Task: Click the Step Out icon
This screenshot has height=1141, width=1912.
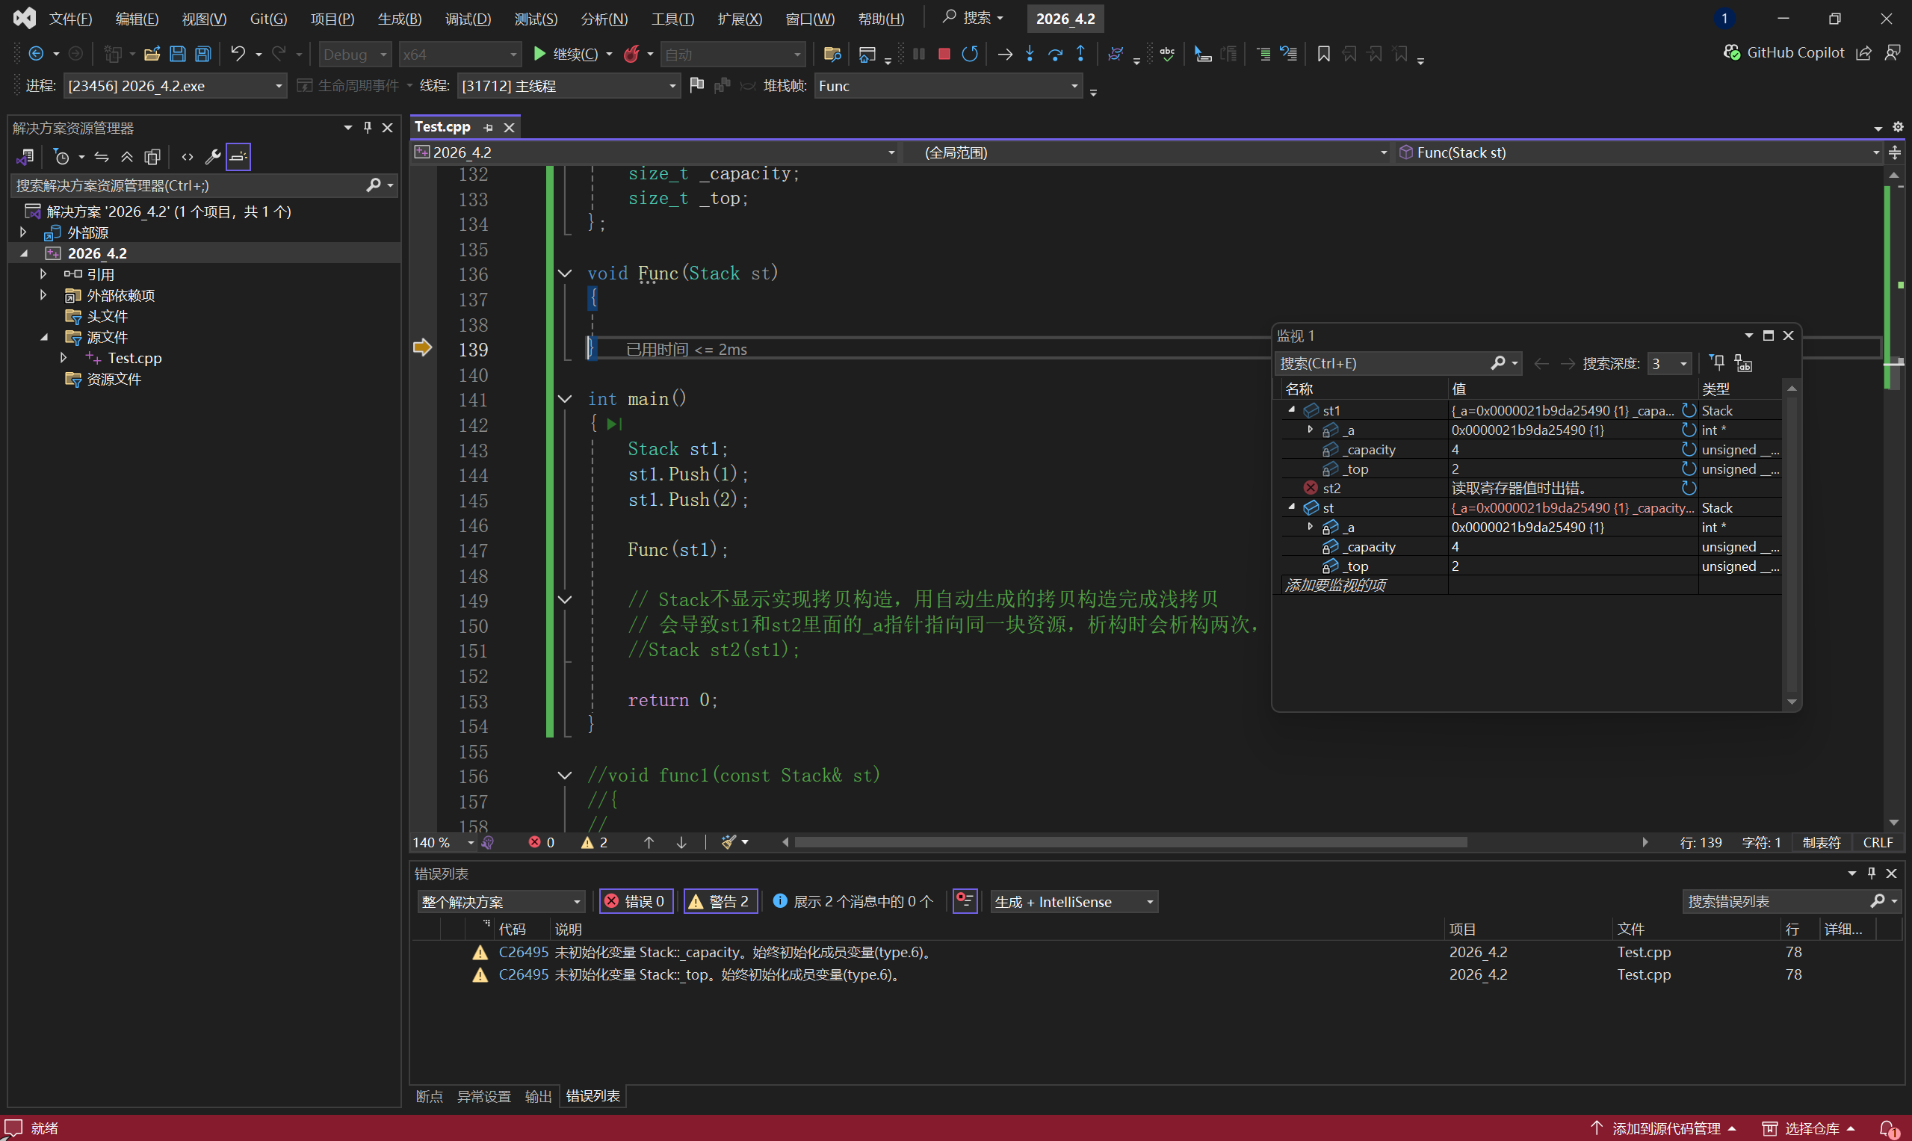Action: tap(1081, 54)
